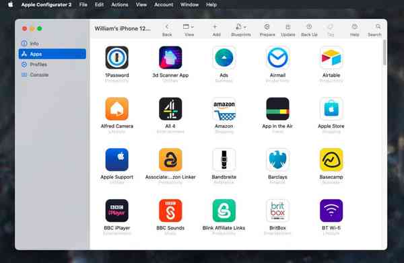Click the Add toolbar button

tap(216, 30)
